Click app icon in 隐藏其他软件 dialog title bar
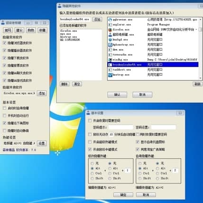Image resolution: width=203 pixels, height=203 pixels. pos(60,6)
